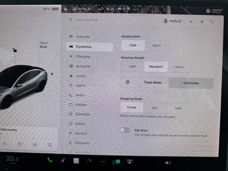The image size is (228, 171).
Task: Open the Charging settings menu
Action: [x=83, y=57]
